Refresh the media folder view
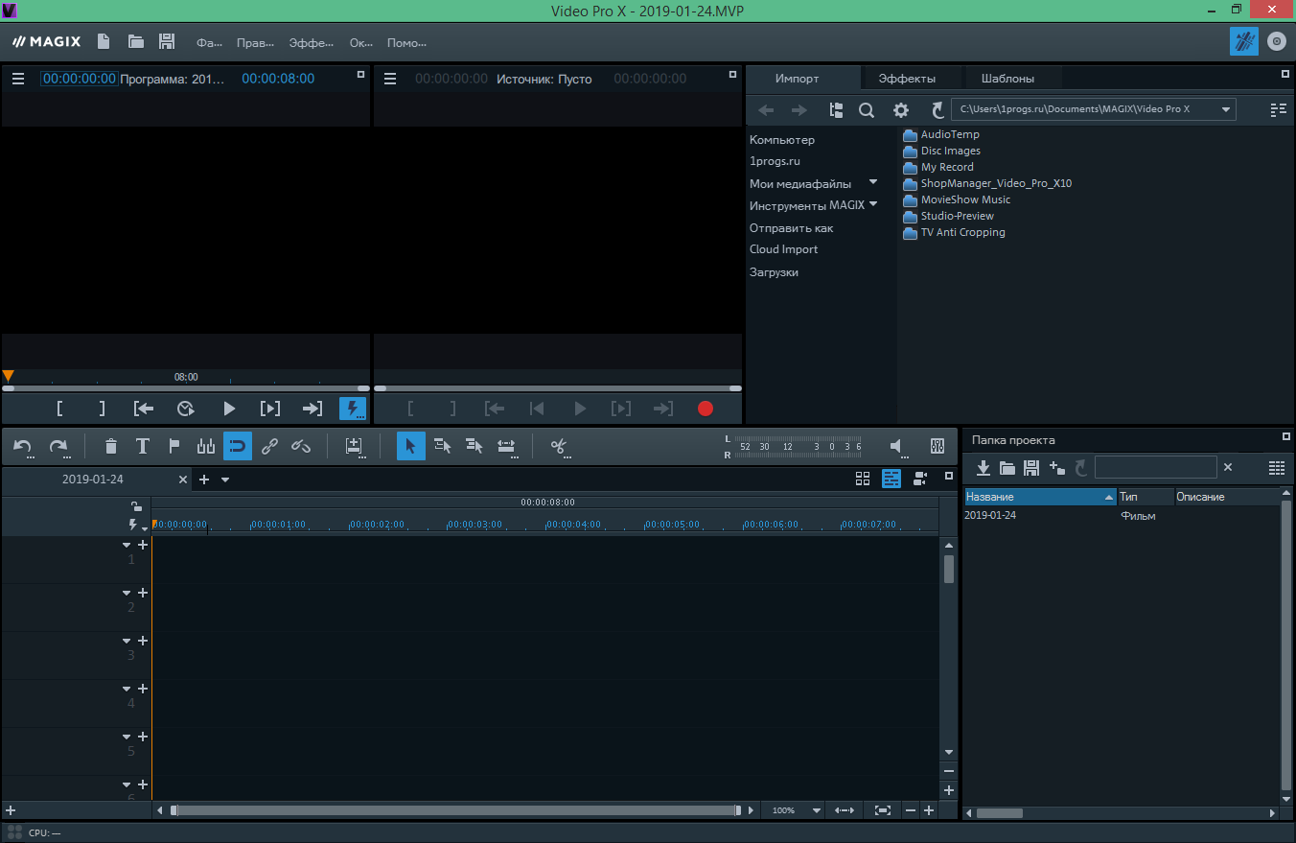This screenshot has height=843, width=1296. 937,109
